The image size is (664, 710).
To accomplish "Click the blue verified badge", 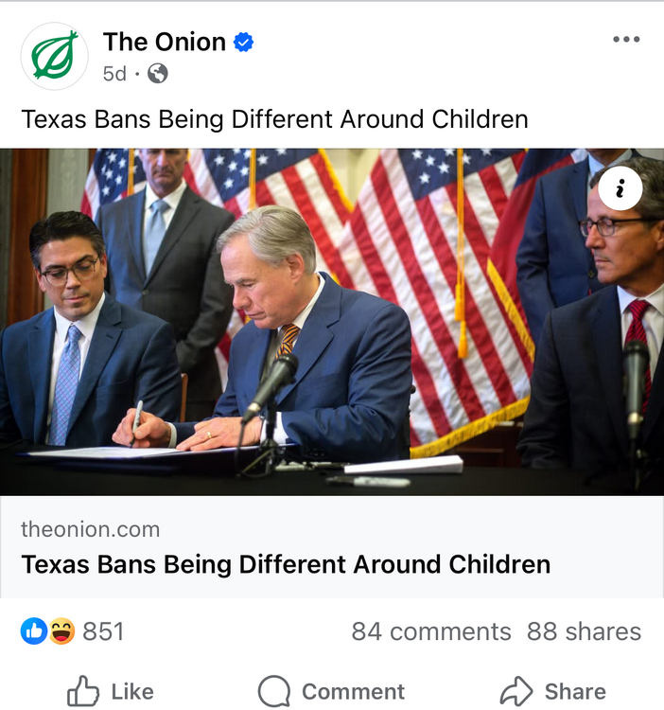I will (x=244, y=43).
